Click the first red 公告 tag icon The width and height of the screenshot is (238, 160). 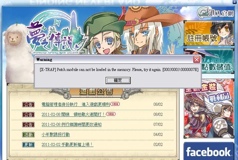pyautogui.click(x=28, y=104)
